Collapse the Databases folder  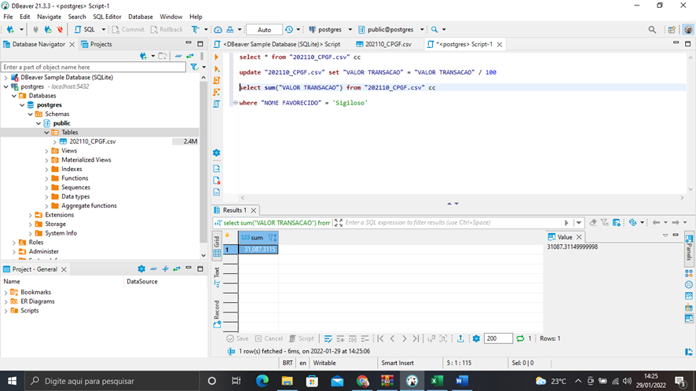pyautogui.click(x=14, y=96)
